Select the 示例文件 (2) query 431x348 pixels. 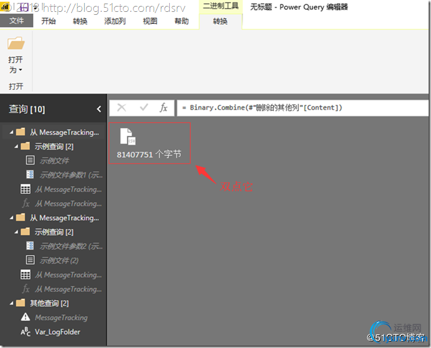(x=59, y=260)
